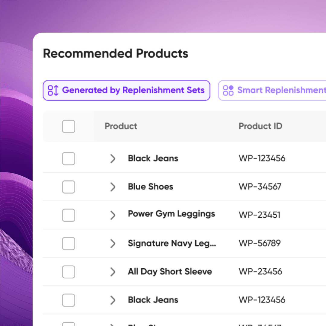326x326 pixels.
Task: Expand Power Gym Leggings row details
Action: (113, 215)
